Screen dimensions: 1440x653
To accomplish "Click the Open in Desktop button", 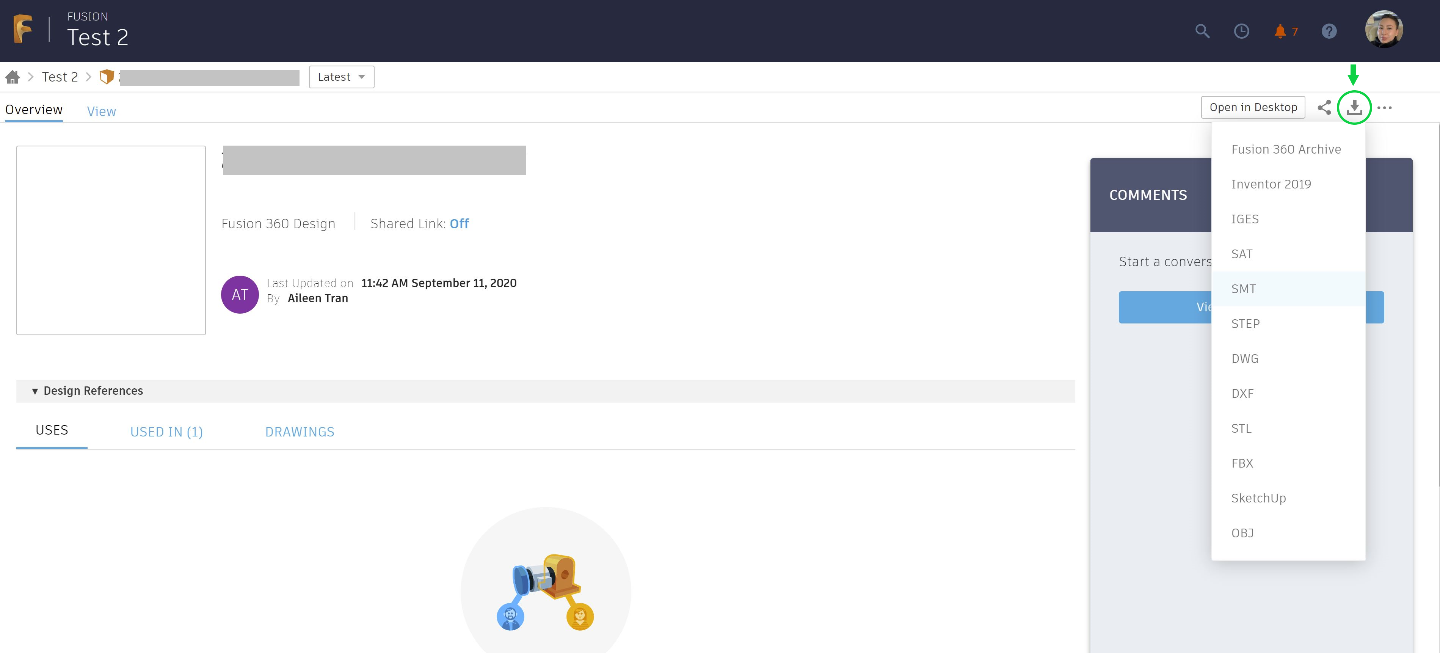I will click(x=1253, y=107).
